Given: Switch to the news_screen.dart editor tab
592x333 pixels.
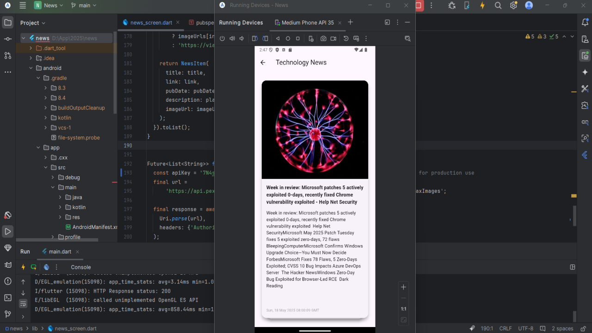Looking at the screenshot, I should point(147,22).
